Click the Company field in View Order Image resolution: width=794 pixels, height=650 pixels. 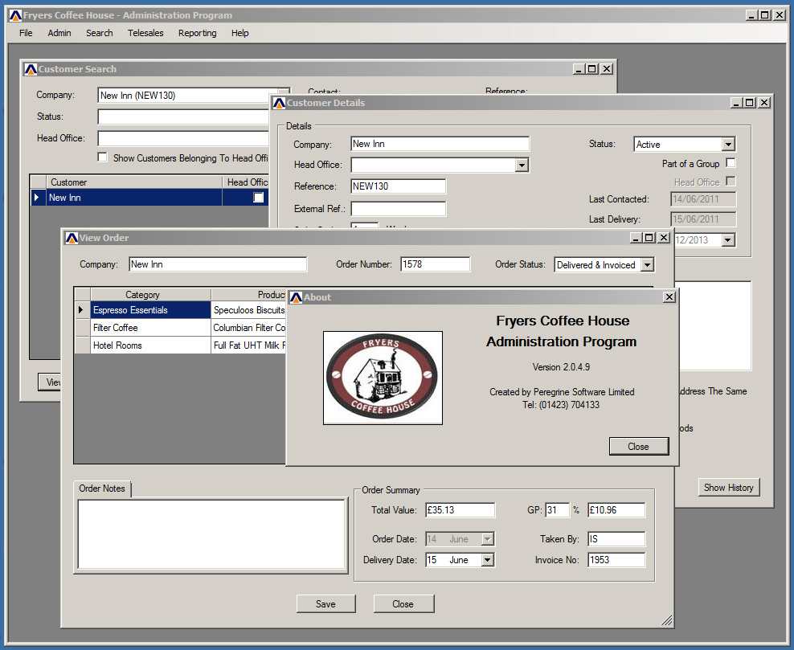(218, 264)
